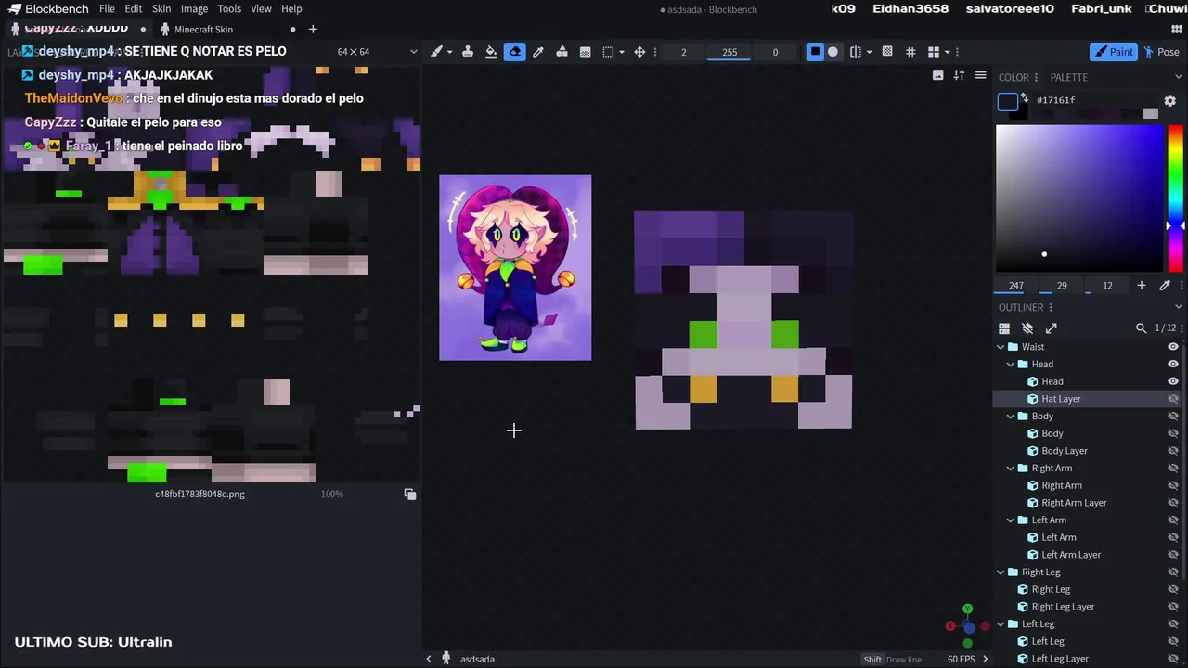The image size is (1188, 668).
Task: Click the reference image icon in viewport
Action: (x=937, y=75)
